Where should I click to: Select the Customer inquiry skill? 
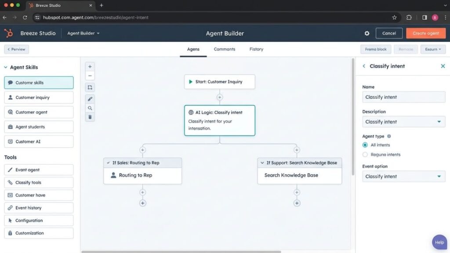[x=39, y=98]
